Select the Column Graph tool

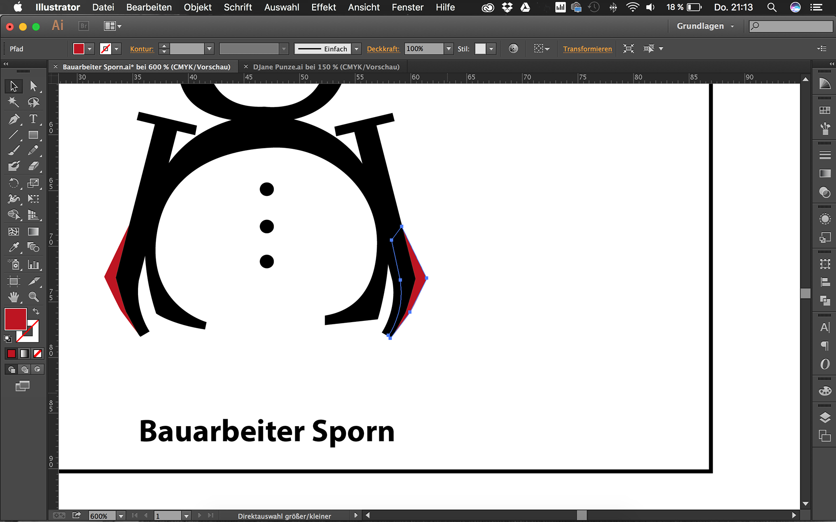(34, 264)
